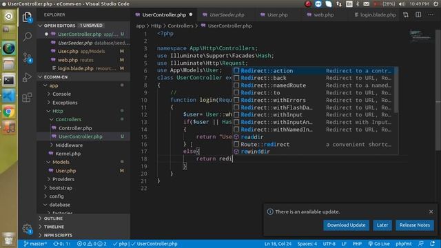Change language mode via PHP status item
The height and width of the screenshot is (248, 441).
[x=357, y=244]
